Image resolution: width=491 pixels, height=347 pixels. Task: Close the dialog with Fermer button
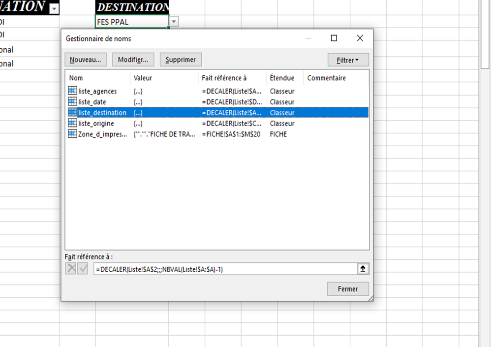347,289
